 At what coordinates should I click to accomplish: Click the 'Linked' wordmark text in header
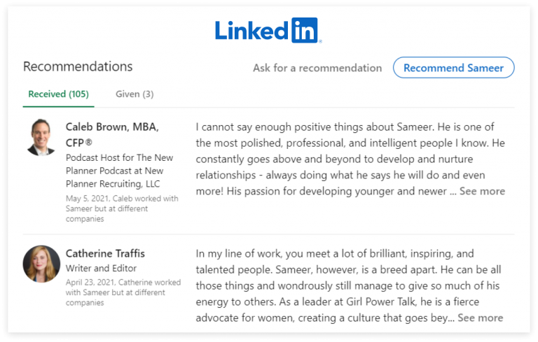(x=251, y=30)
